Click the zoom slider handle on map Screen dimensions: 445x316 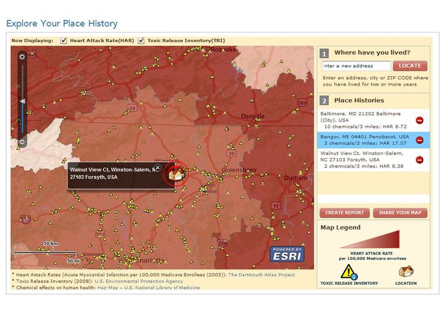point(22,101)
